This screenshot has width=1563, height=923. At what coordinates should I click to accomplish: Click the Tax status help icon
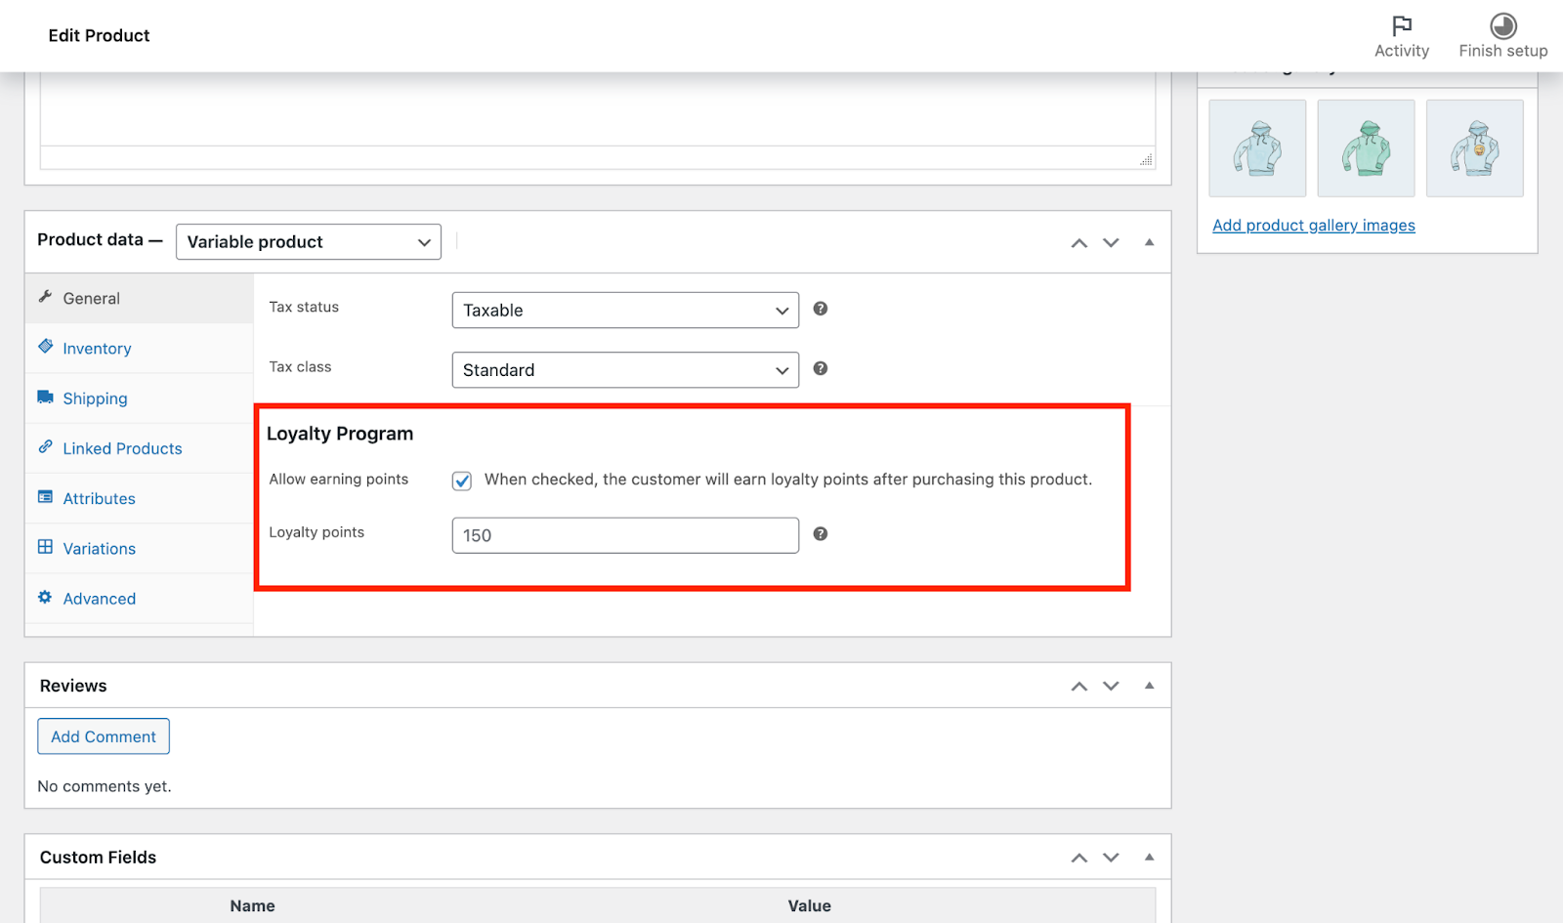pyautogui.click(x=821, y=309)
